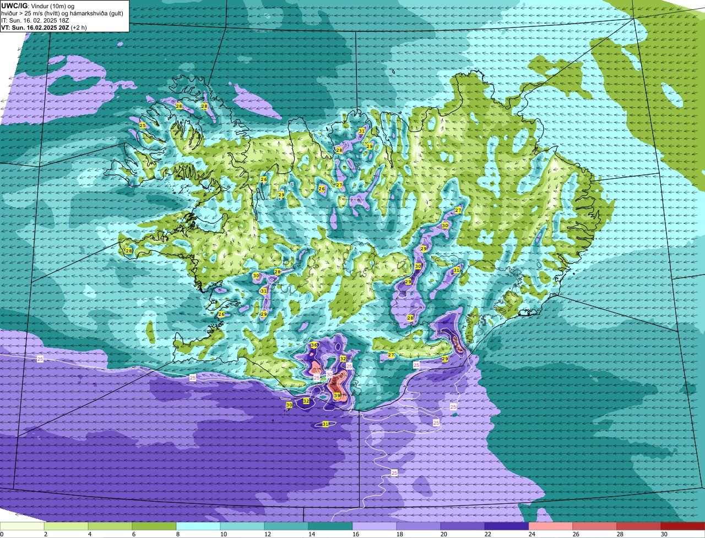Click the yellow 36 gust label
This screenshot has width=705, height=538.
314,345
